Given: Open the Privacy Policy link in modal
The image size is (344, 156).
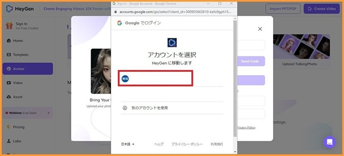Looking at the screenshot, I should tap(246, 127).
